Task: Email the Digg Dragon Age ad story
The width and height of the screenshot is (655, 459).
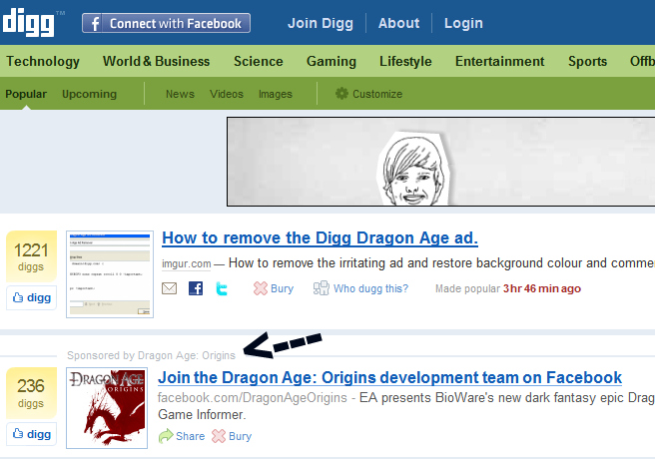Action: pyautogui.click(x=169, y=288)
